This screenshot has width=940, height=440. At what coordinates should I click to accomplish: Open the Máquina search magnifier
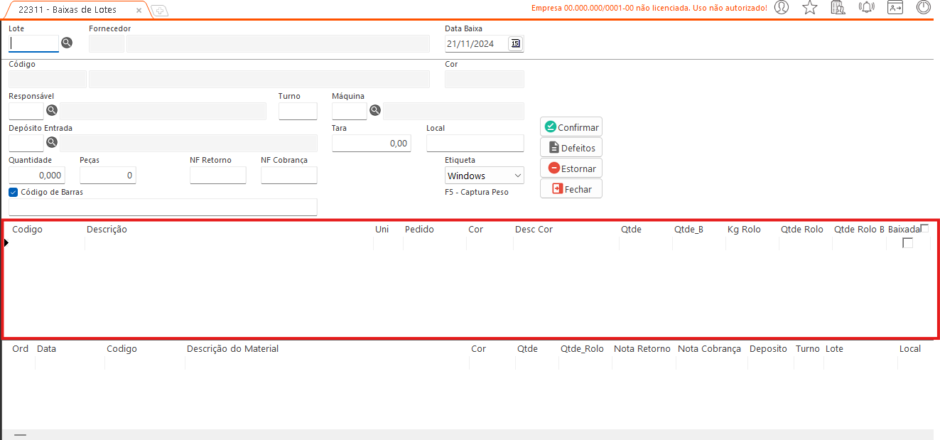tap(375, 110)
